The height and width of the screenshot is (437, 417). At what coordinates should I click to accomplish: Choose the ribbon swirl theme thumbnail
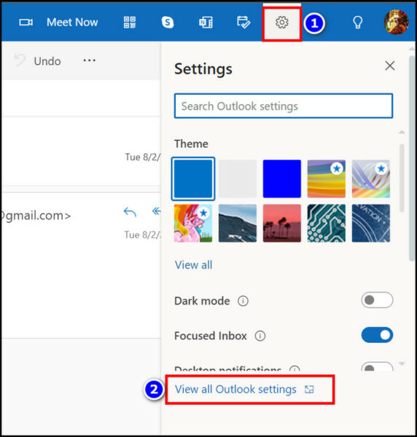(370, 178)
